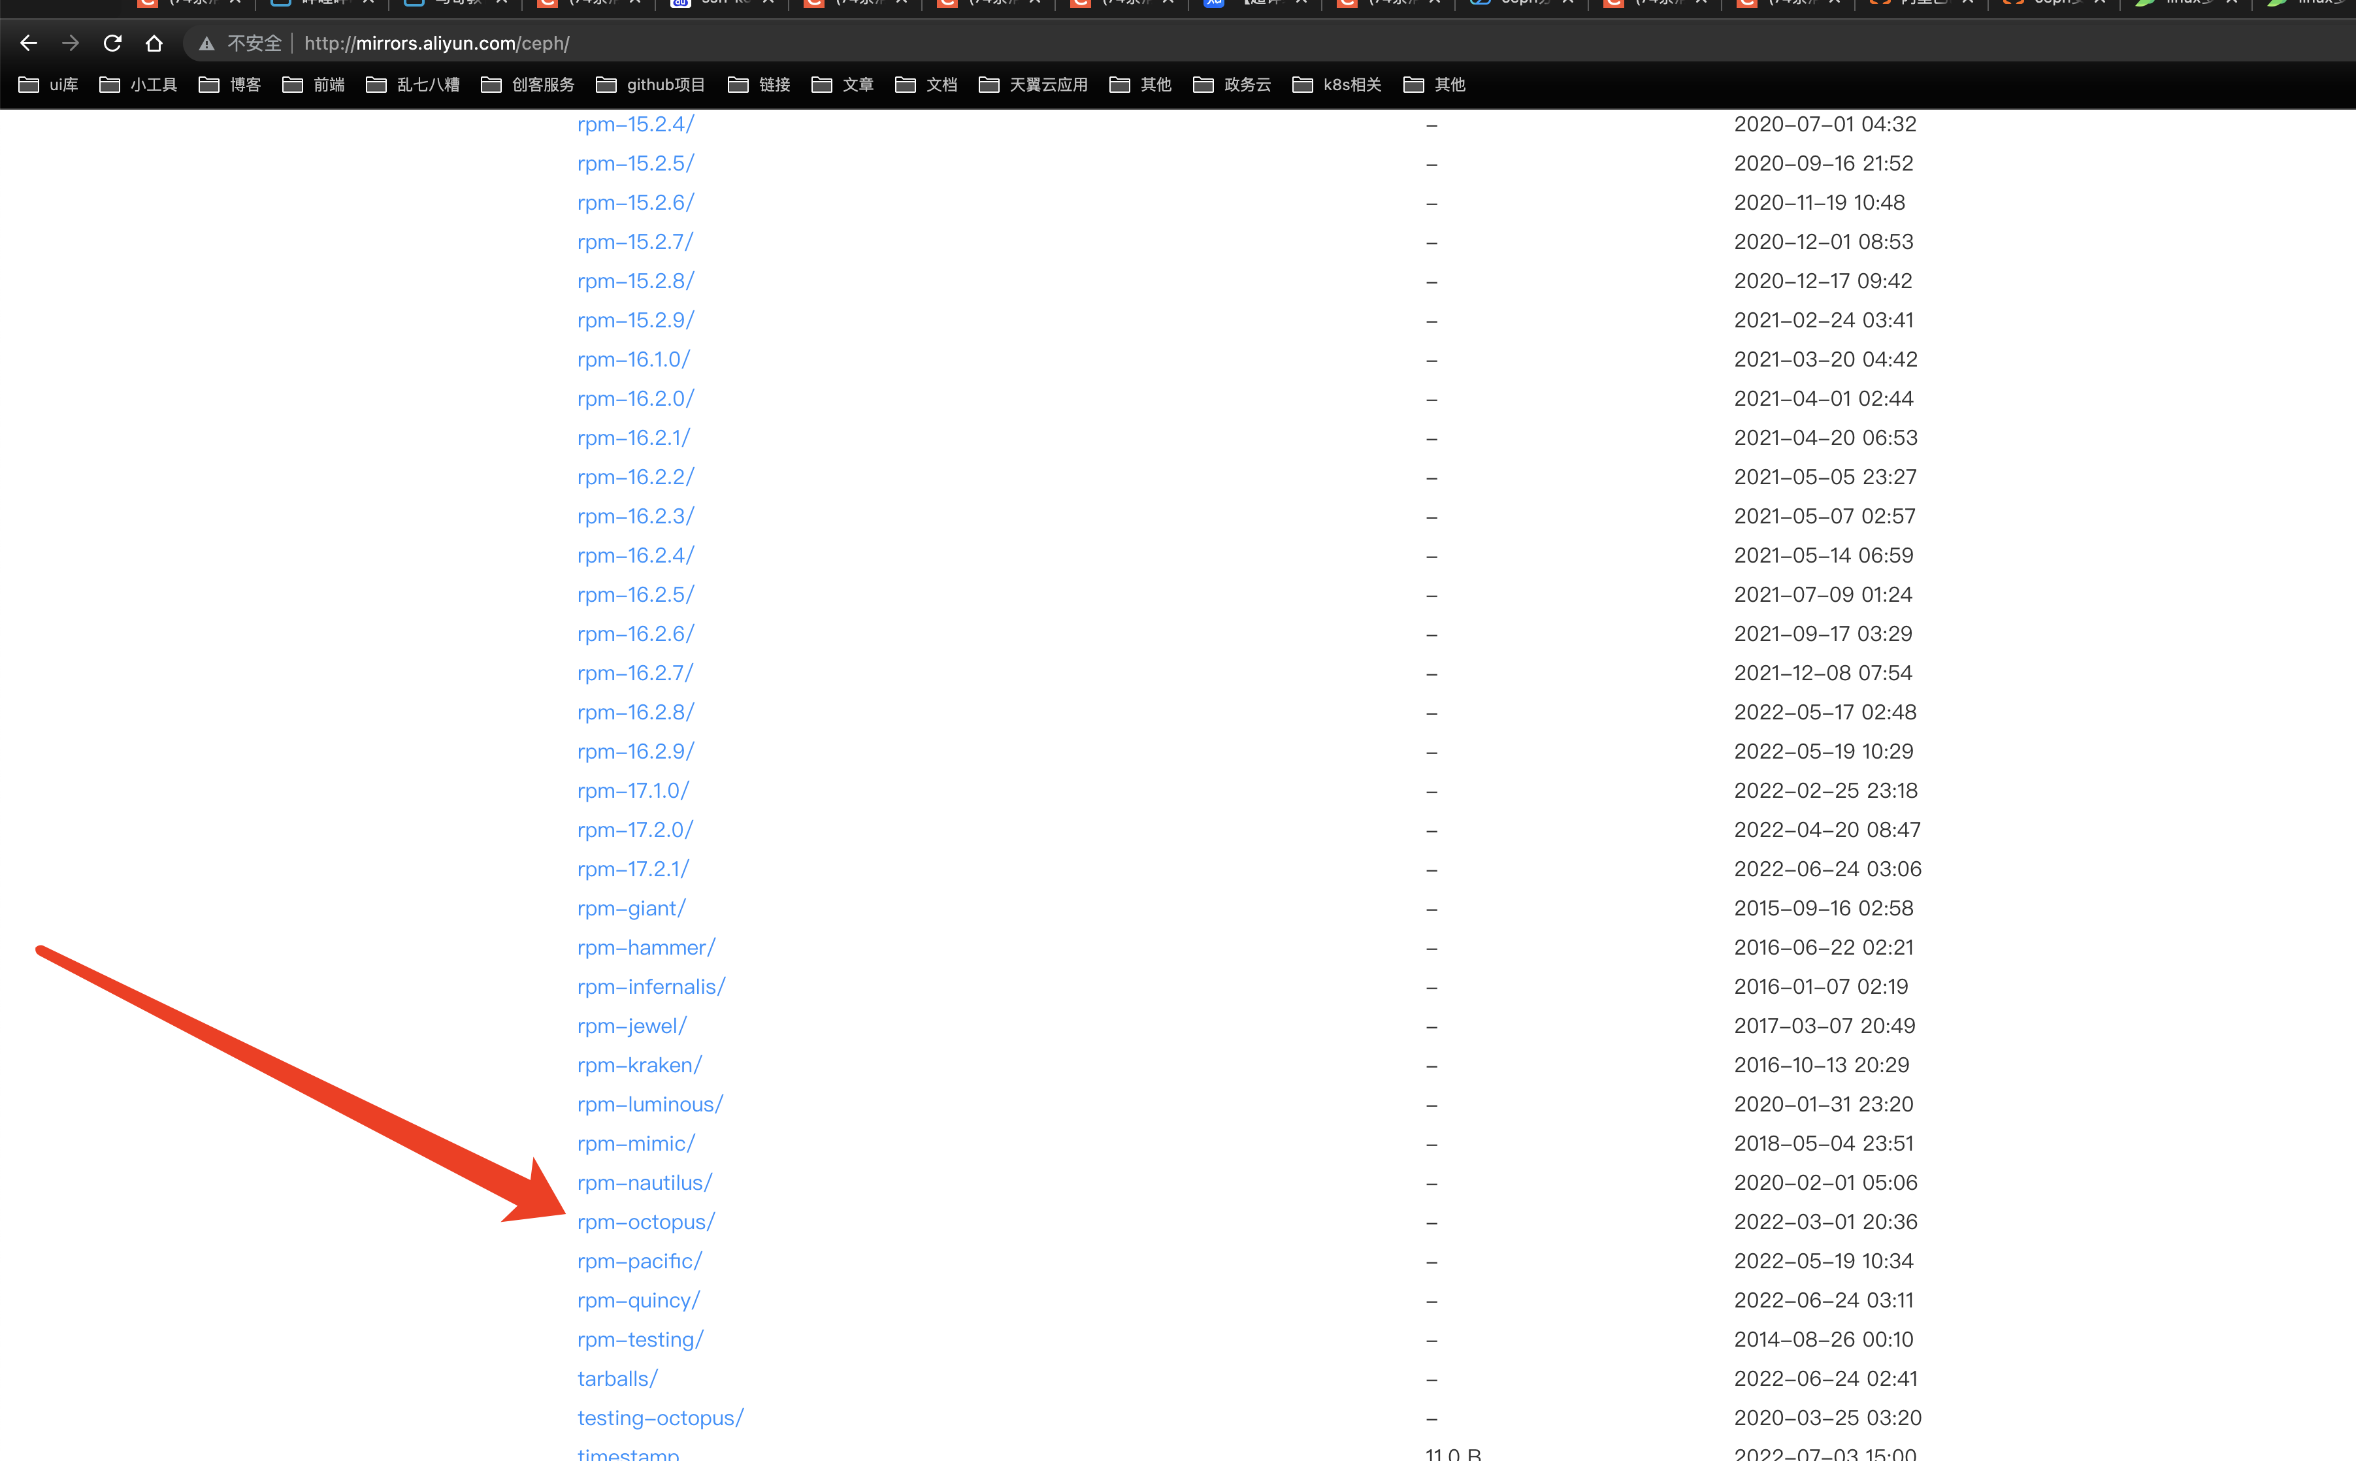Open the 天翼云应用 bookmark folder
The width and height of the screenshot is (2356, 1461).
1032,85
